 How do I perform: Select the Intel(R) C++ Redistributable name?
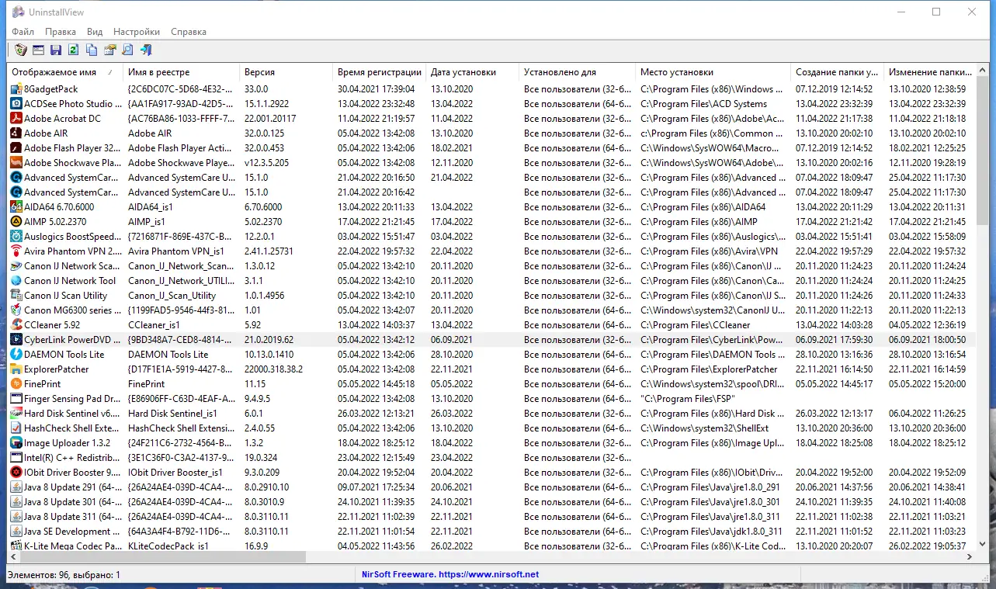73,458
